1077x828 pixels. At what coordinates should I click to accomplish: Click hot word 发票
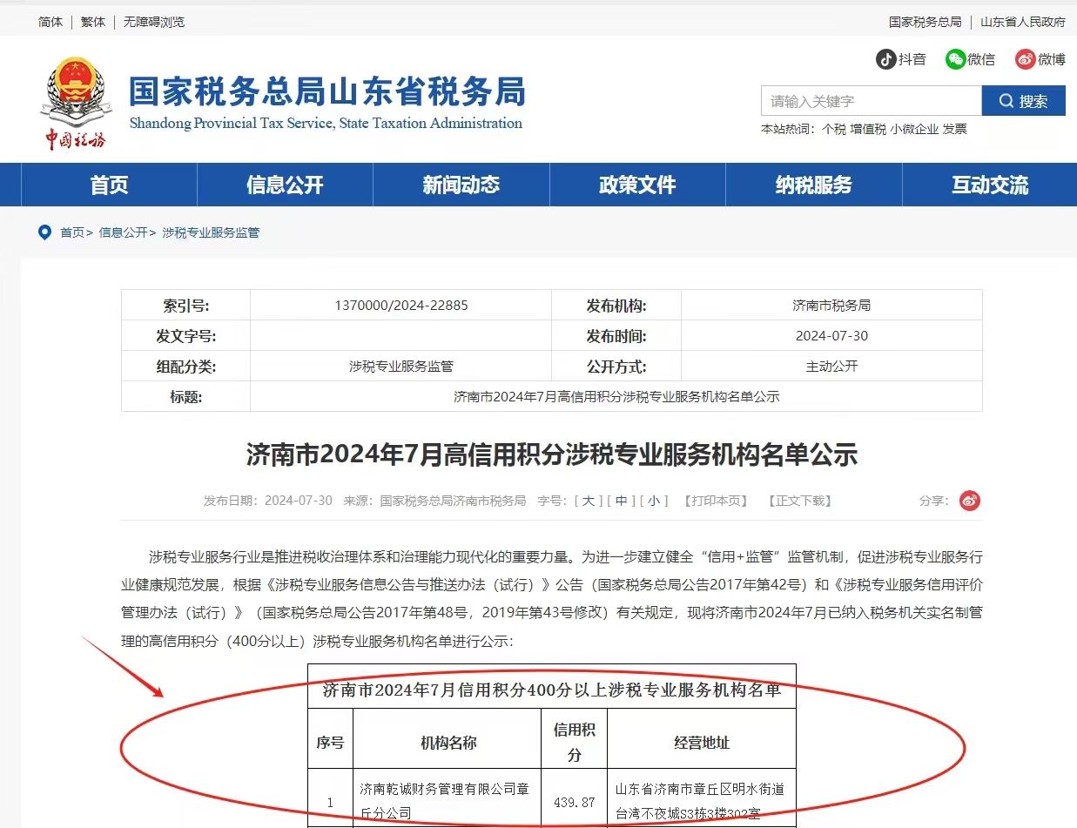955,129
